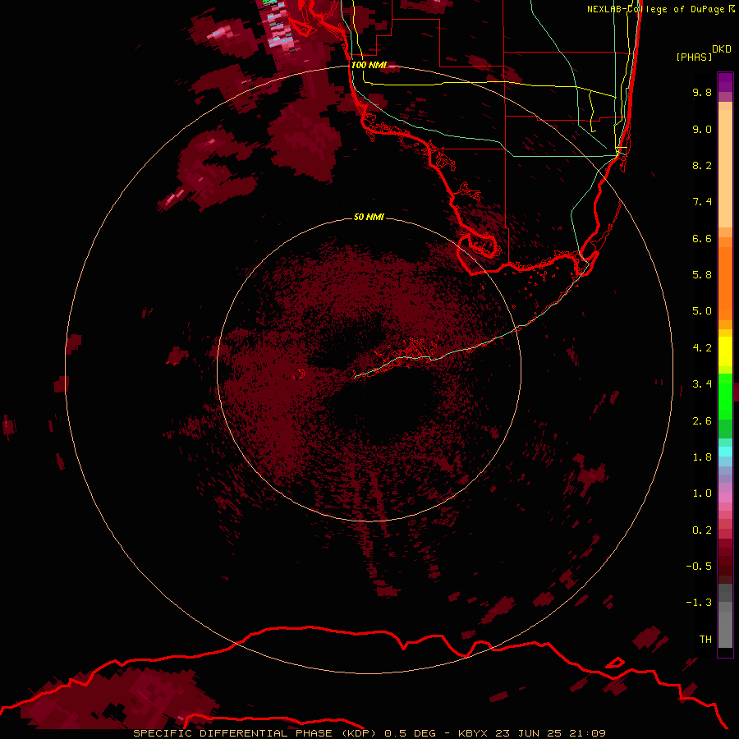Click the 9.8 value on the color scale
Image resolution: width=739 pixels, height=739 pixels.
702,92
